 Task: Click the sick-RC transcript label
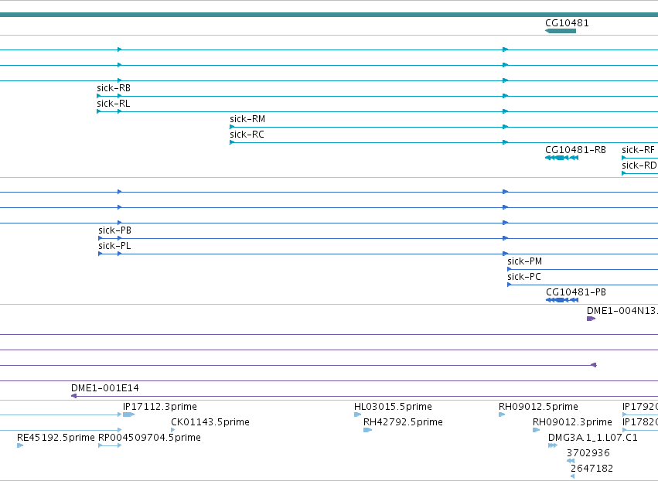(247, 135)
